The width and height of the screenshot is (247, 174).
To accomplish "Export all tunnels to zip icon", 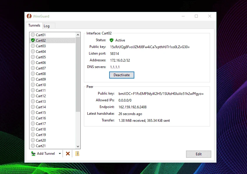I will [x=77, y=154].
